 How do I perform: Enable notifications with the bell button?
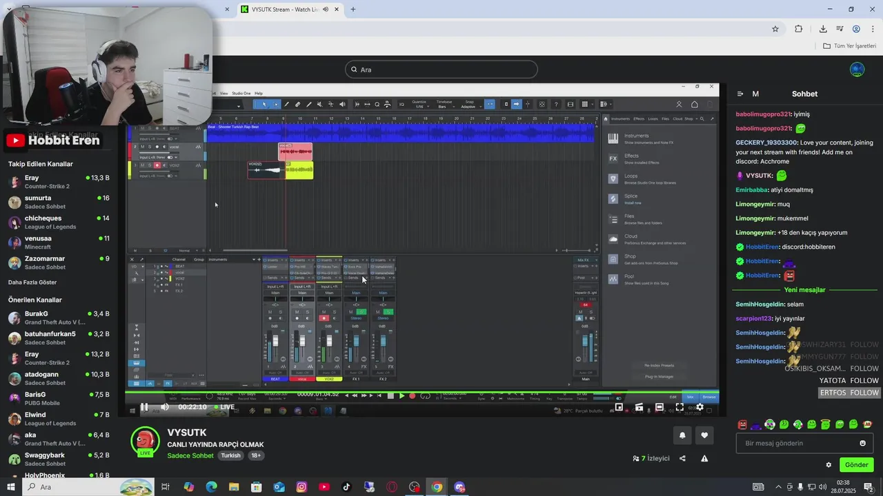pyautogui.click(x=682, y=435)
